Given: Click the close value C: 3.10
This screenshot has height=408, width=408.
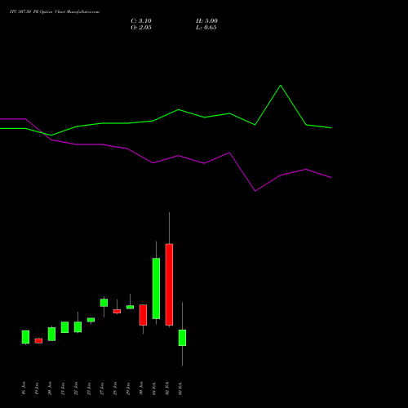Looking at the screenshot, I should tap(141, 21).
